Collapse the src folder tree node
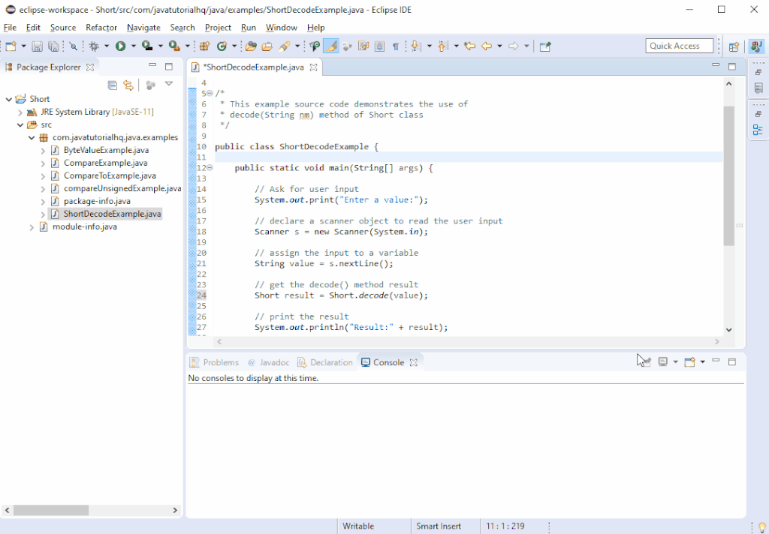This screenshot has height=534, width=769. pos(21,124)
